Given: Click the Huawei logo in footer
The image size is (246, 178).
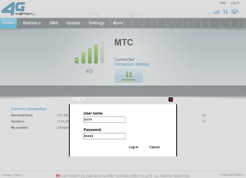Looking at the screenshot, I should 58,176.
